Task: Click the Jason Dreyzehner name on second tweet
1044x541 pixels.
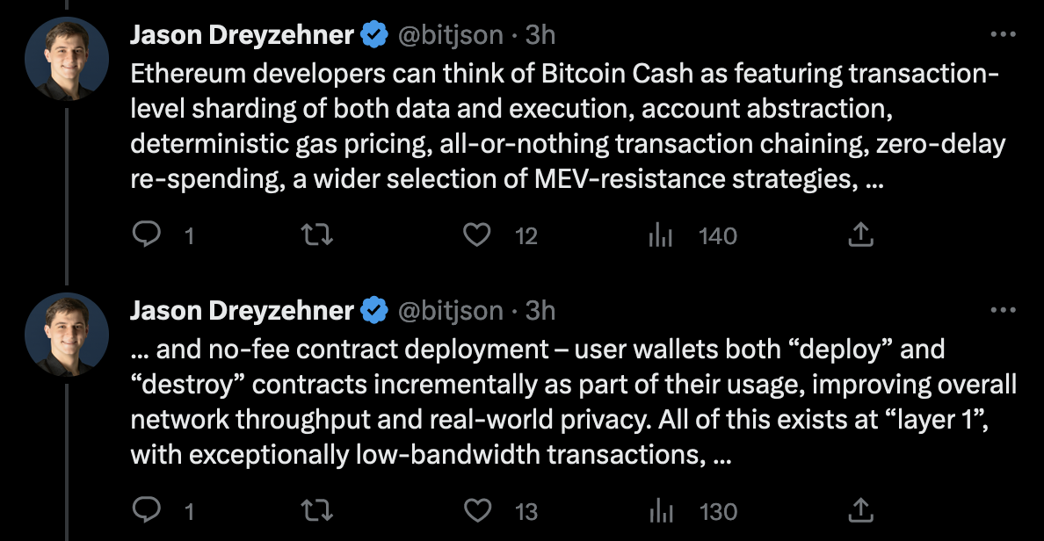Action: (x=242, y=310)
